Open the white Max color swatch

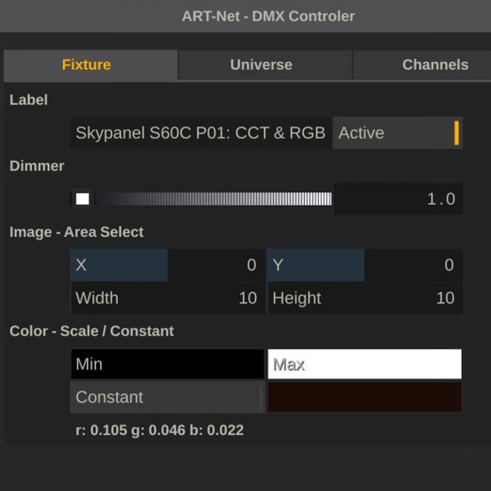click(364, 364)
